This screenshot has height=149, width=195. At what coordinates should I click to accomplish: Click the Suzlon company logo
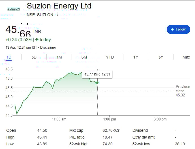click(x=14, y=9)
